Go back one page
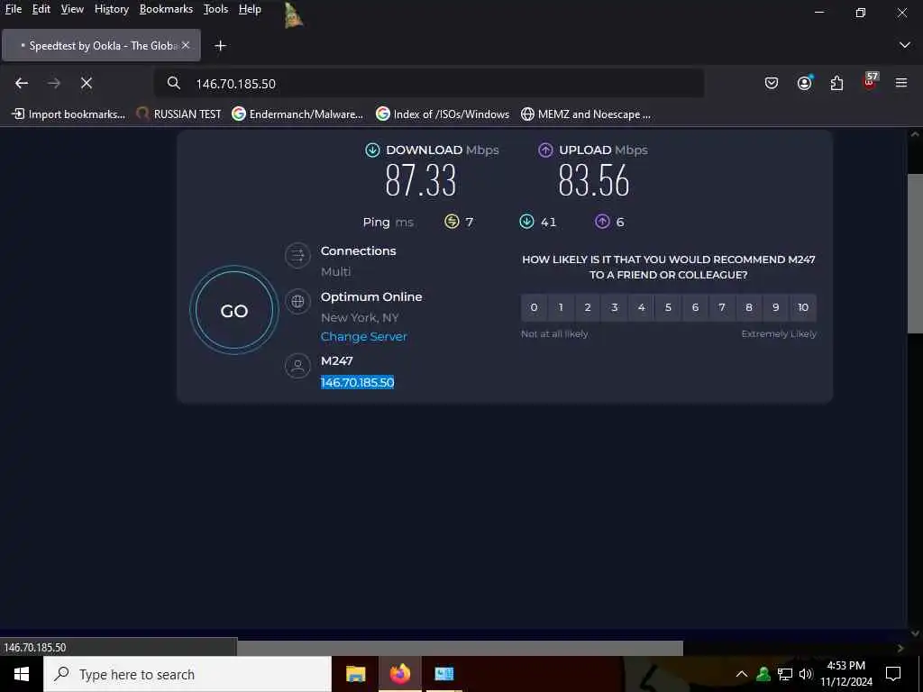Image resolution: width=923 pixels, height=692 pixels. pos(22,83)
